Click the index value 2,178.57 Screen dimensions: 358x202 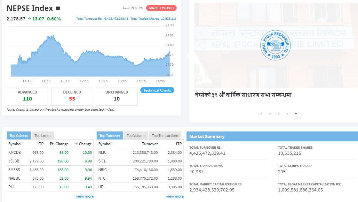[16, 19]
